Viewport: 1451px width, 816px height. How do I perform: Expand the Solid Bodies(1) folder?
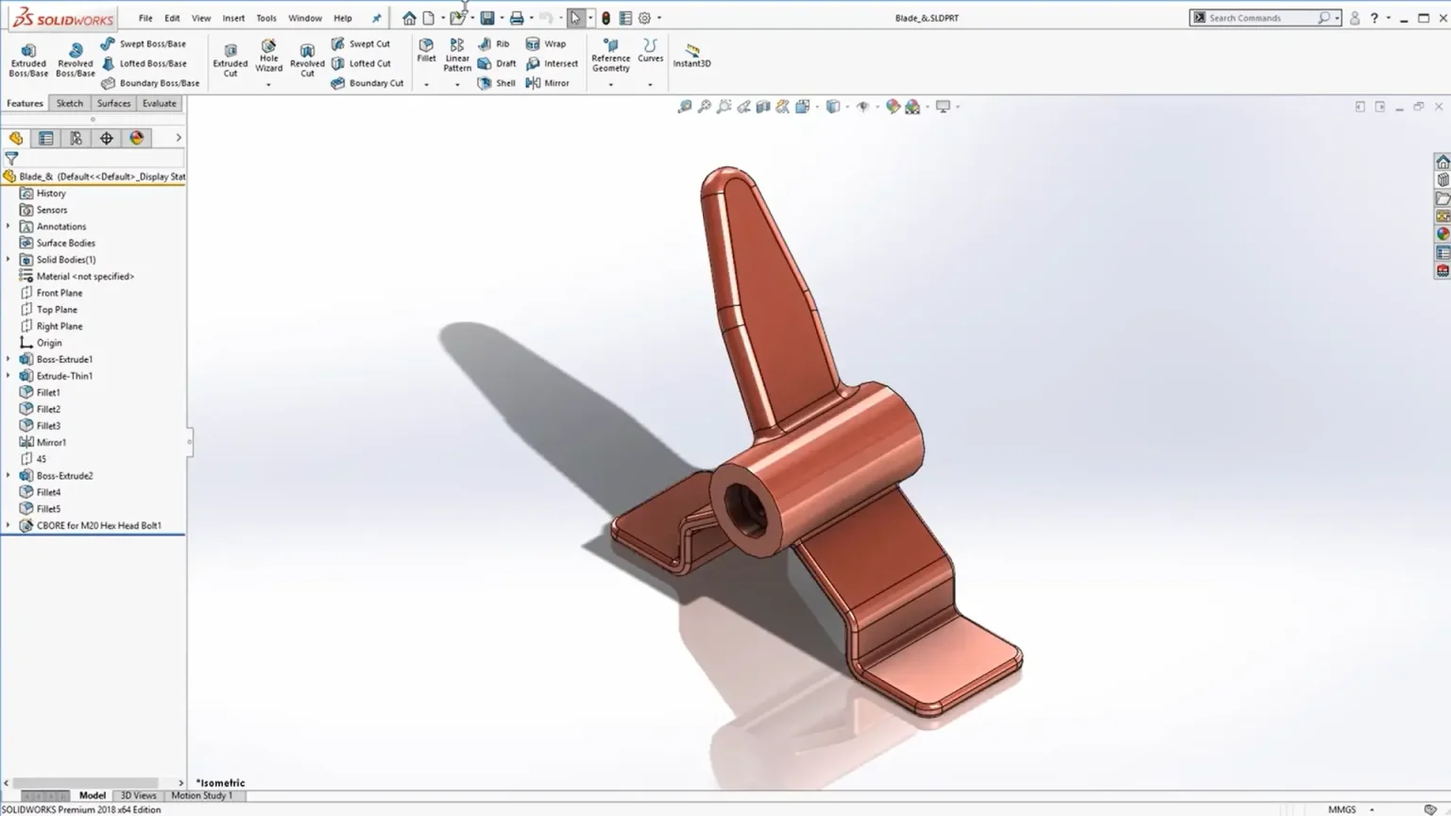(x=9, y=260)
